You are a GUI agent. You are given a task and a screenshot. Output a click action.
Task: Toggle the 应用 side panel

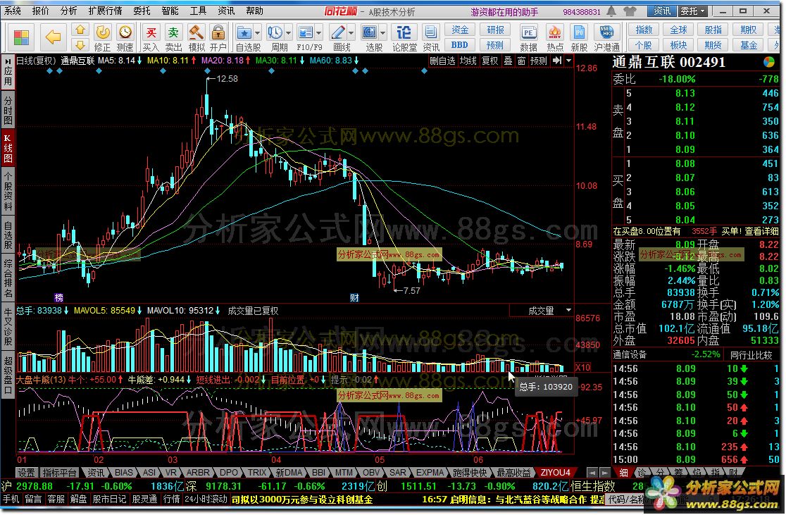[x=8, y=73]
